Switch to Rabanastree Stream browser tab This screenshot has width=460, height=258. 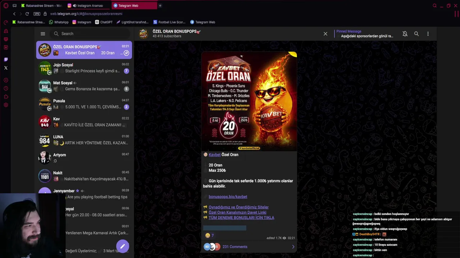coord(41,6)
